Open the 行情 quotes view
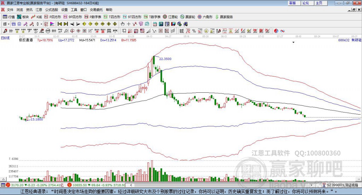This screenshot has width=362, height=195. (9, 17)
